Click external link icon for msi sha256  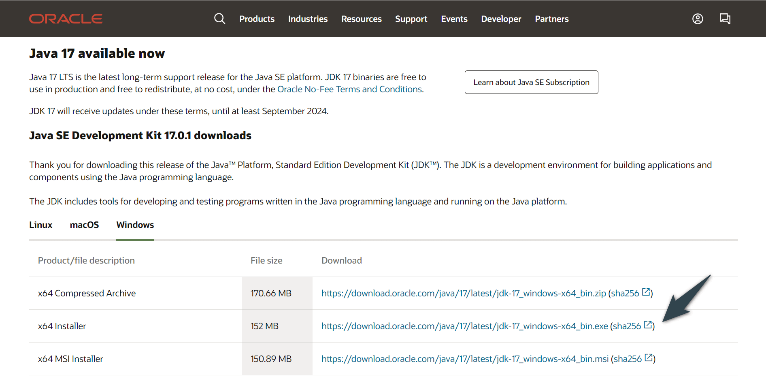pyautogui.click(x=649, y=358)
